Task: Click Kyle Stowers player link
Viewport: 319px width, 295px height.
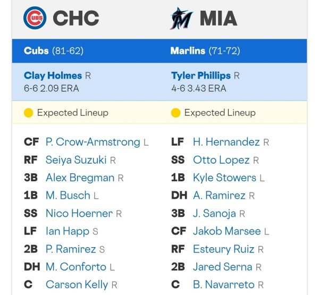Action: click(224, 178)
